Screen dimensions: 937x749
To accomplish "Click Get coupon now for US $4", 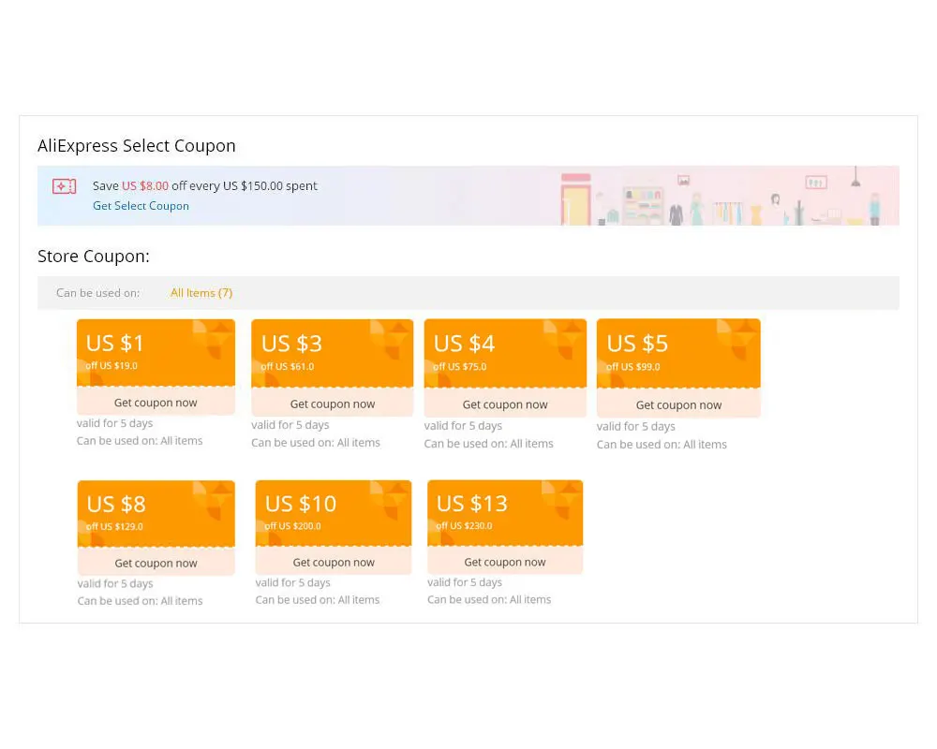I will point(505,404).
